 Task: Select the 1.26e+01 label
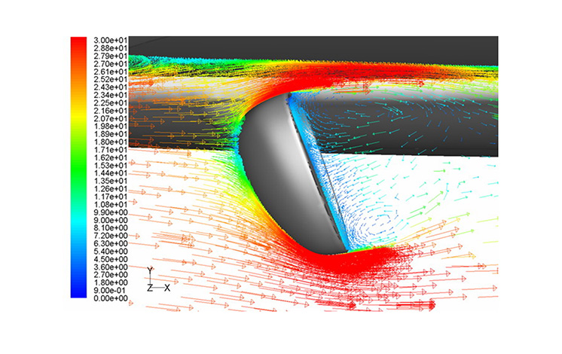[111, 189]
